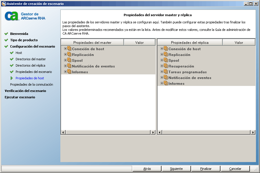The image size is (260, 173).
Task: Expand master Spool node
Action: (x=65, y=60)
